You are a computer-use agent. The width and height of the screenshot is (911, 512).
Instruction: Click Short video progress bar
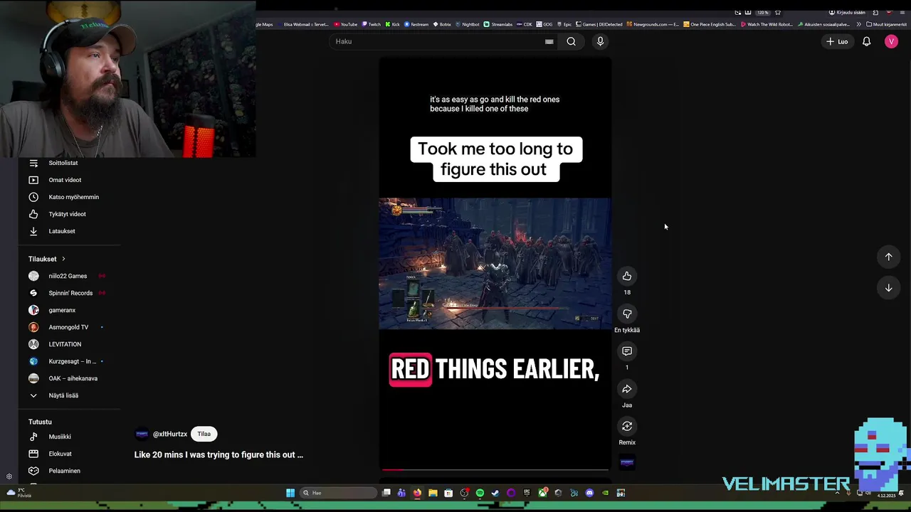point(495,469)
